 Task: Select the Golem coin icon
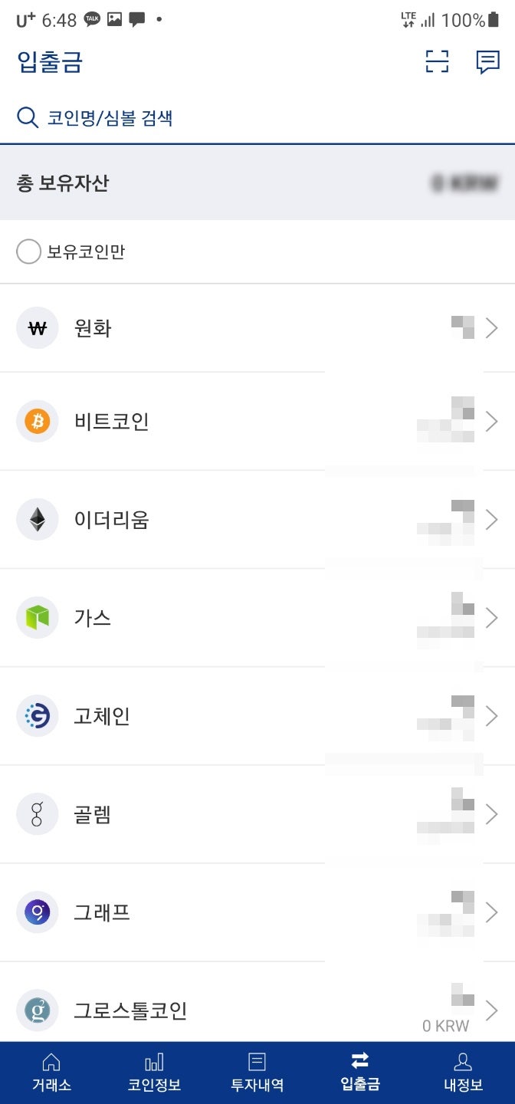pos(36,813)
